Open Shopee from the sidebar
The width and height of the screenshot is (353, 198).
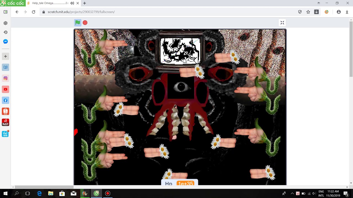tap(6, 111)
